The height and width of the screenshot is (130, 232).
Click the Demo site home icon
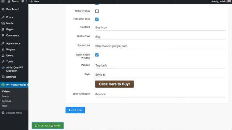click(9, 1)
